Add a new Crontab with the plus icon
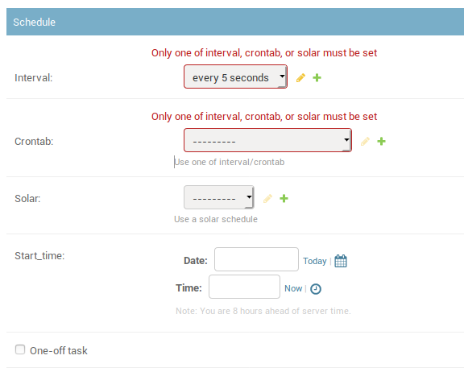The height and width of the screenshot is (372, 464). tap(382, 142)
